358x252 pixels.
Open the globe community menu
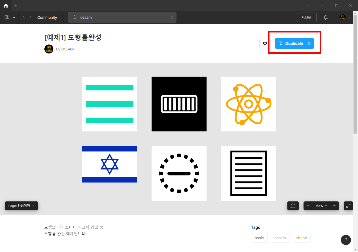pos(10,17)
